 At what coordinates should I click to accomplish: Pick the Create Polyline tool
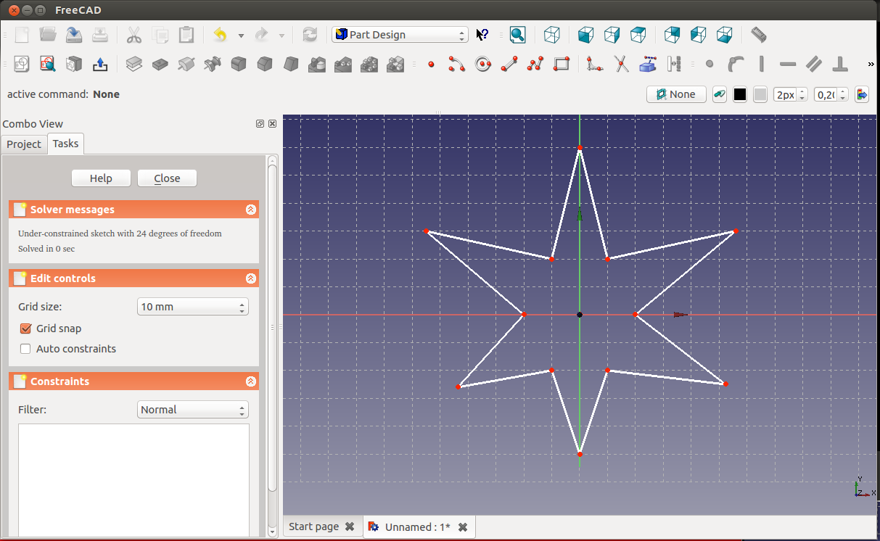(x=535, y=65)
